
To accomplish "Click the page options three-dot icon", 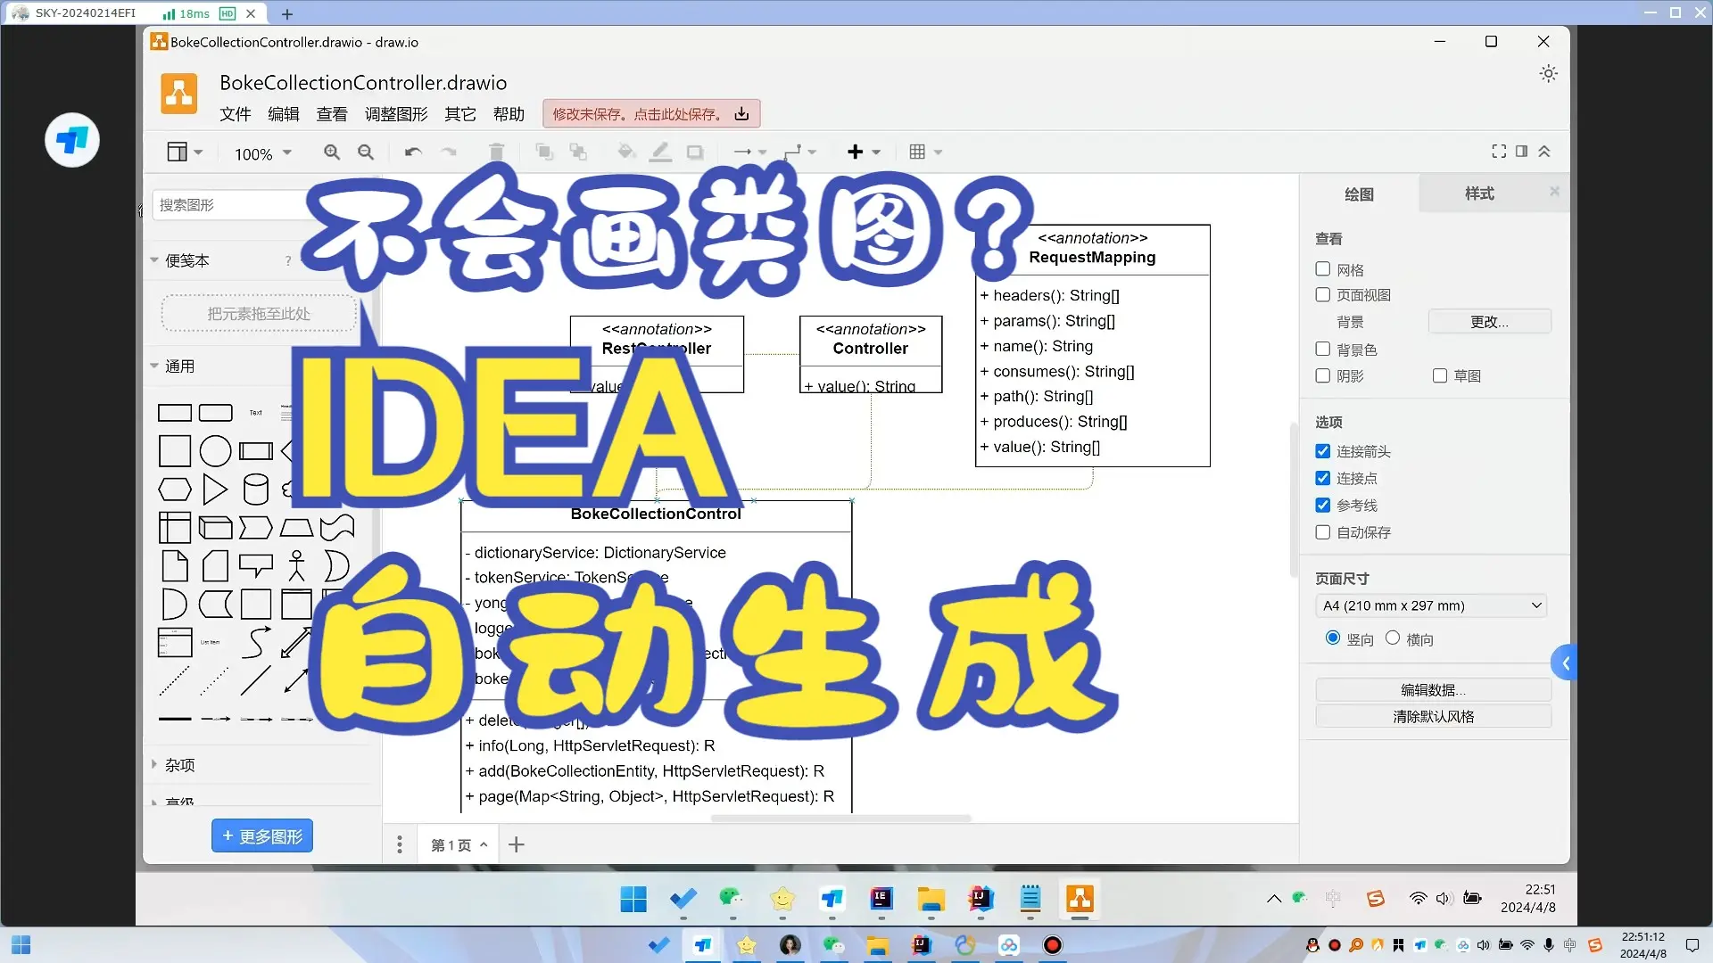I will (400, 844).
